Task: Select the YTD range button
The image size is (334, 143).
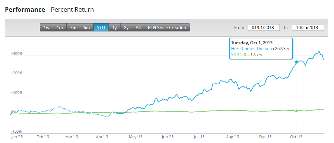Action: coord(101,28)
